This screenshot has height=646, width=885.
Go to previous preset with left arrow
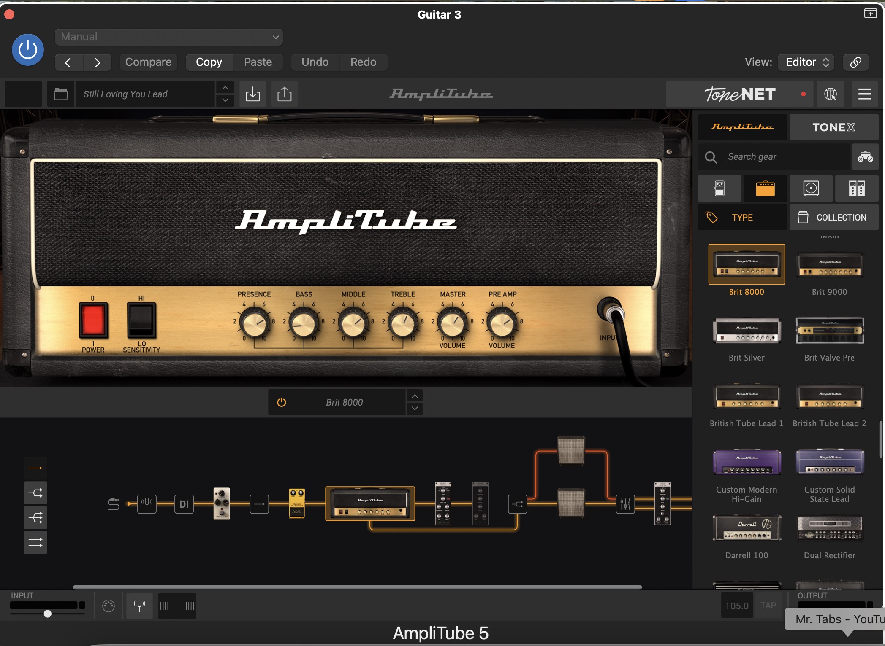click(68, 62)
